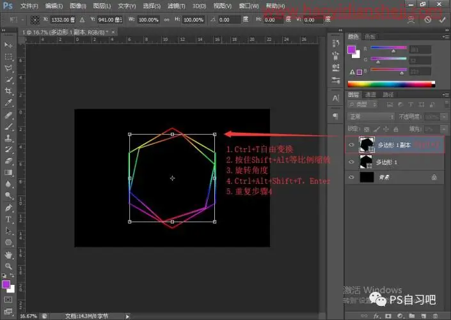This screenshot has width=451, height=320.
Task: Select the Polygon shape tool
Action: [x=8, y=243]
